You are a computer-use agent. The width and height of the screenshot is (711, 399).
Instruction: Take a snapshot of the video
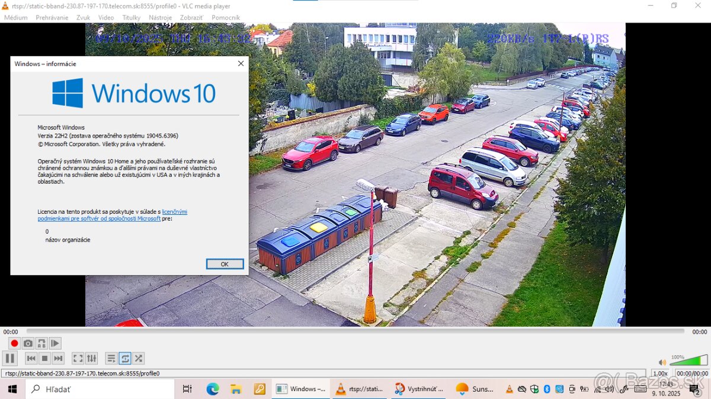click(28, 343)
